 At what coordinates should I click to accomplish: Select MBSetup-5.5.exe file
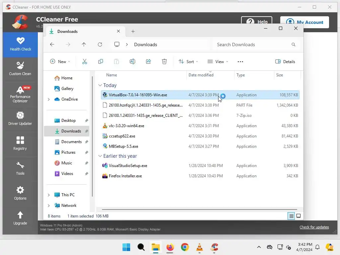click(x=200, y=146)
